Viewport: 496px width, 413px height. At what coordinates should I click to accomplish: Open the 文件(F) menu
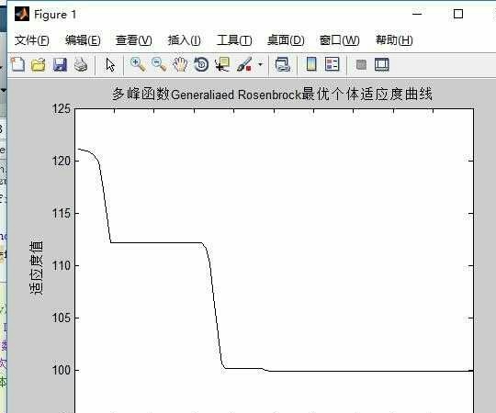[x=31, y=40]
